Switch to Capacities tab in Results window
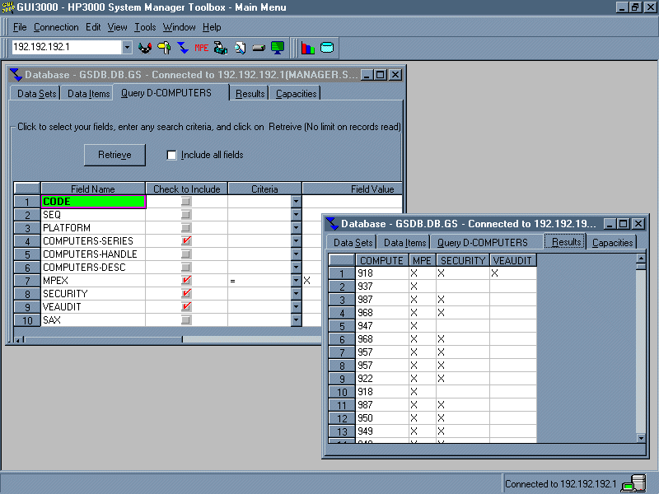Image resolution: width=659 pixels, height=494 pixels. coord(613,242)
